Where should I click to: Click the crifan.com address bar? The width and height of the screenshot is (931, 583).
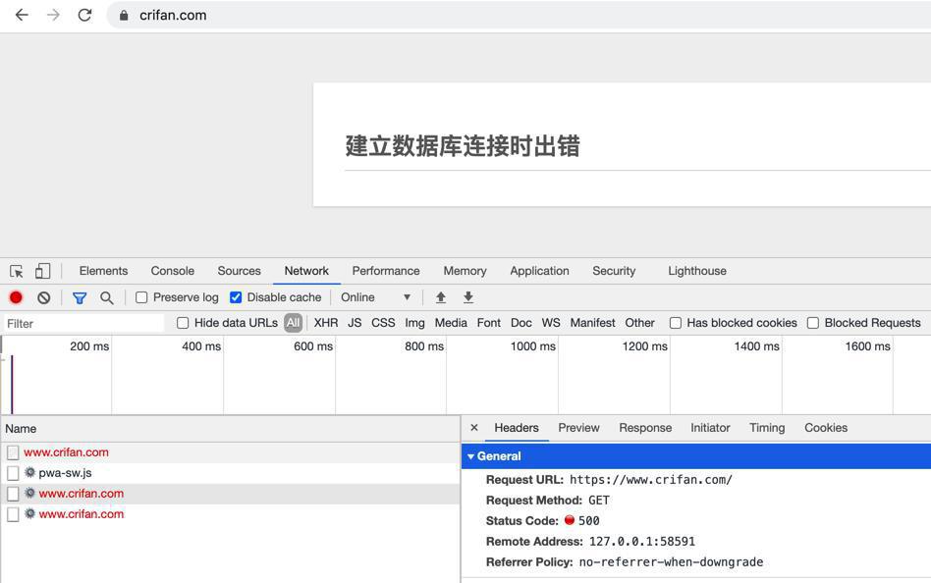pos(519,16)
